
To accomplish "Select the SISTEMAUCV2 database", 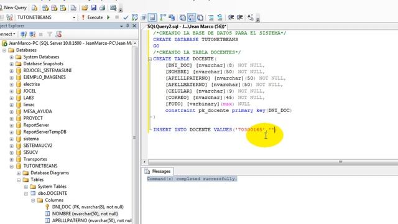I will [x=37, y=146].
